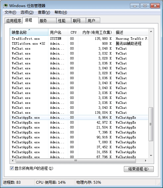Click the vertical scrollbar up arrow
This screenshot has height=188, width=163.
point(151,31)
